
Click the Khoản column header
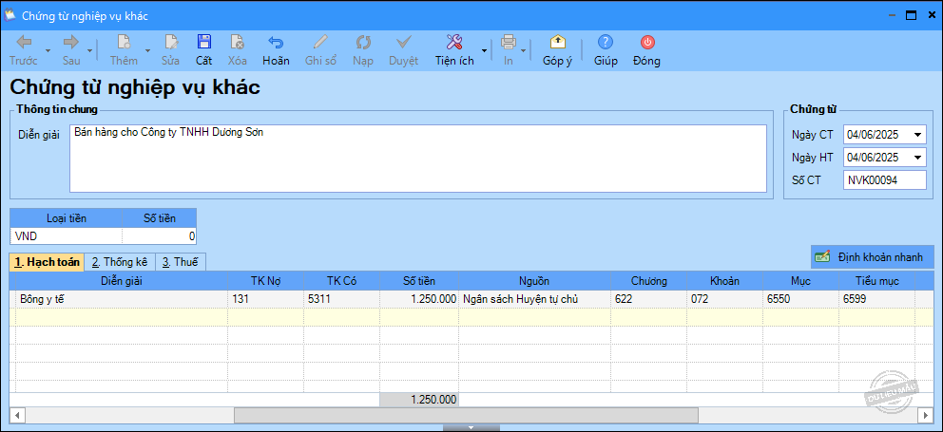click(x=725, y=281)
